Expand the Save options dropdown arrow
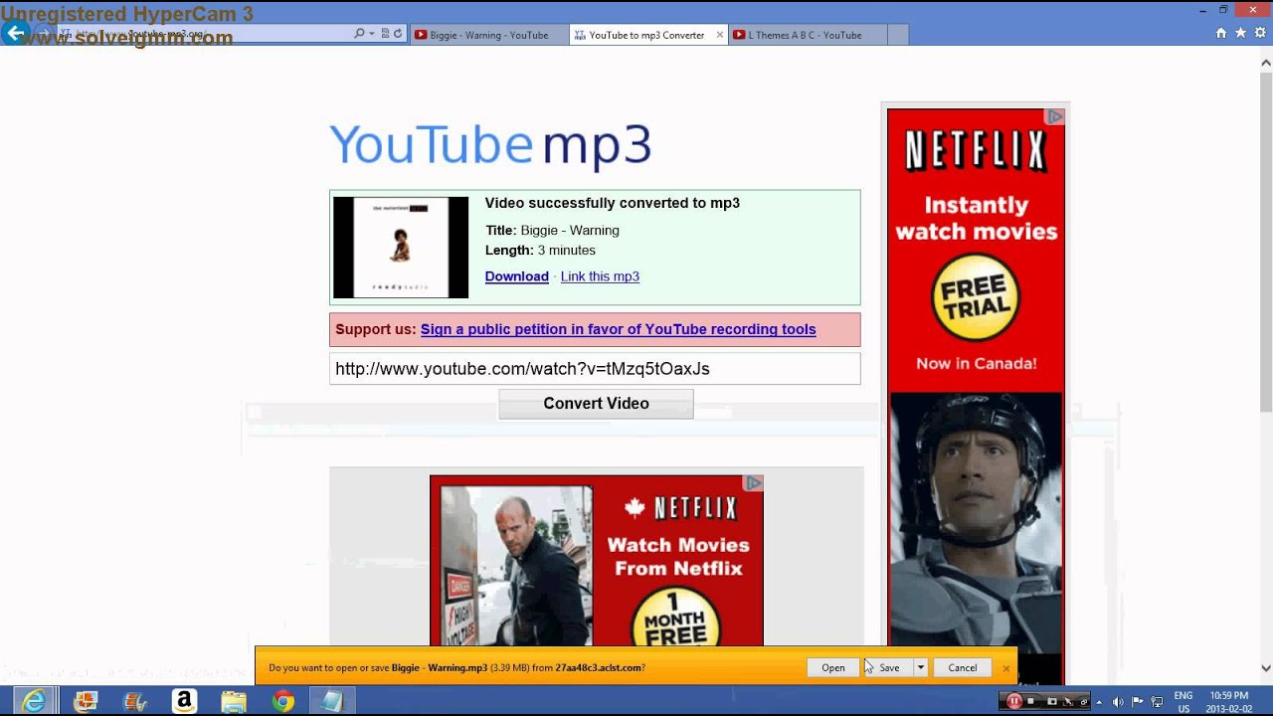1273x716 pixels. click(x=921, y=668)
